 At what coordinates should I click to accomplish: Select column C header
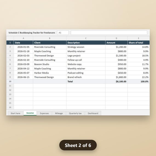point(86,38)
